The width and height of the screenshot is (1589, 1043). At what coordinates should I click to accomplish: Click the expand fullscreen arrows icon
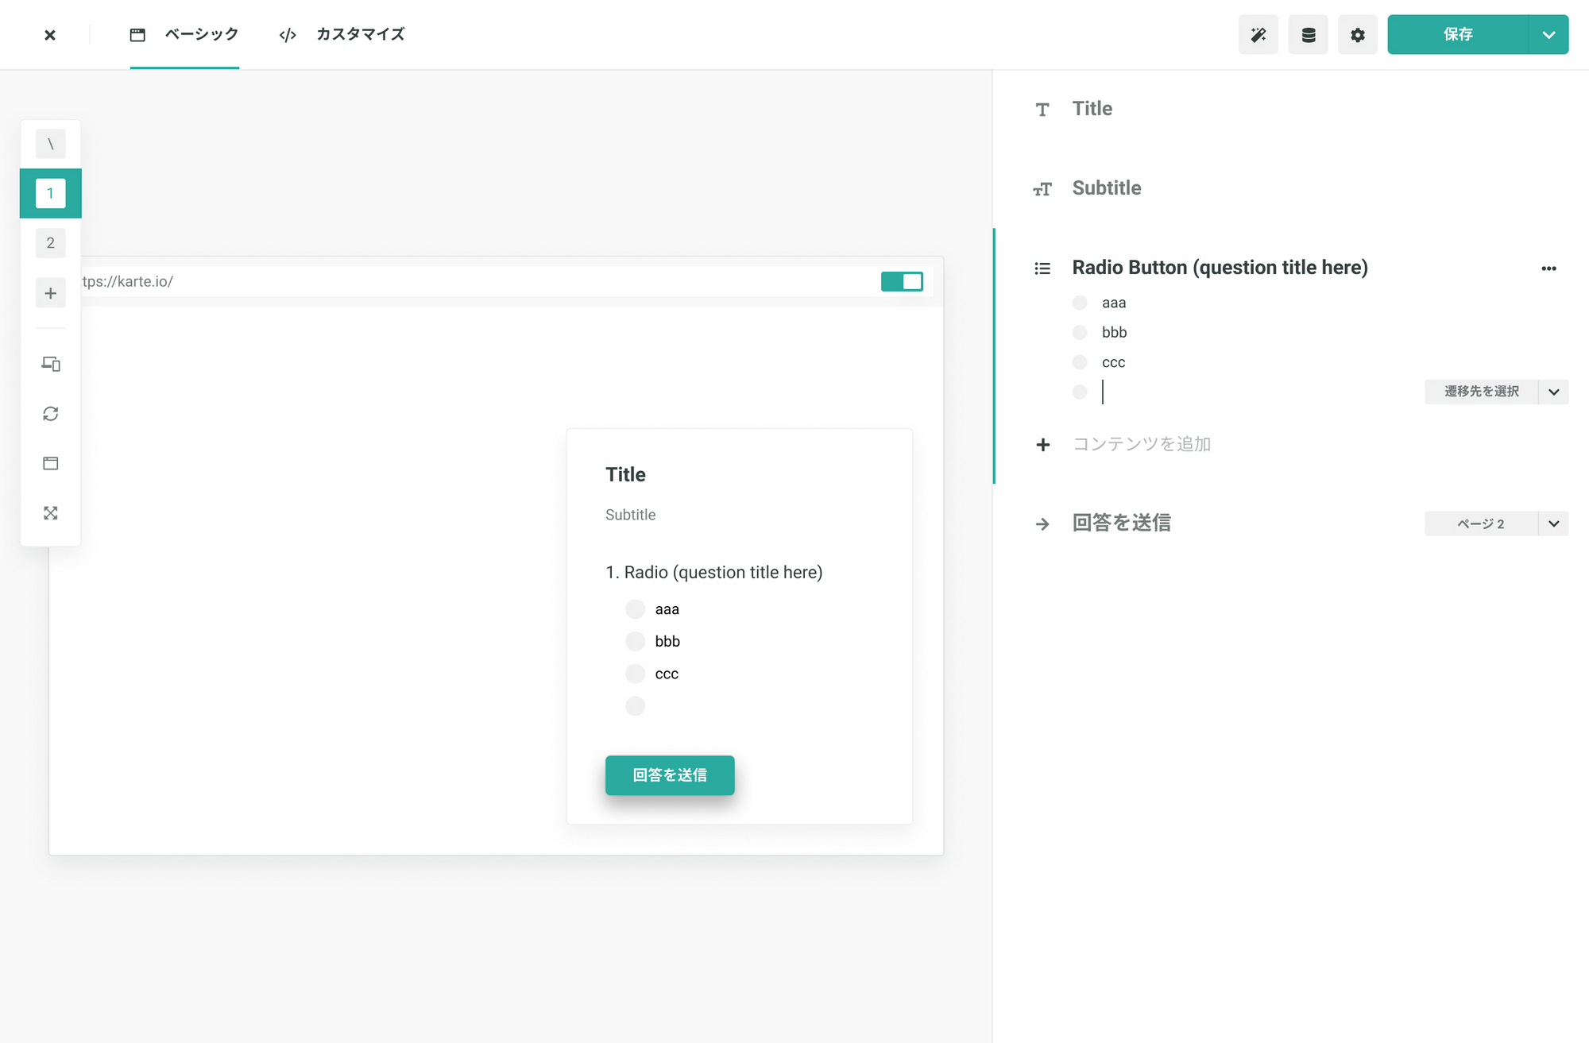(x=51, y=513)
